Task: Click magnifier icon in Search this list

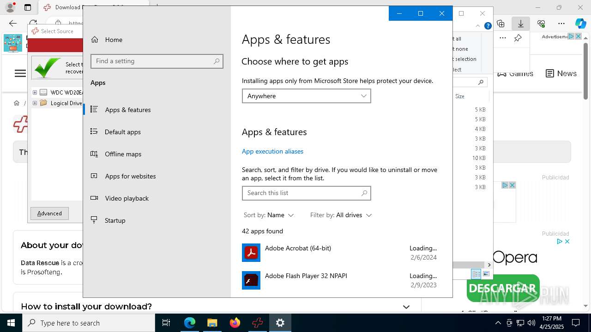Action: 364,193
